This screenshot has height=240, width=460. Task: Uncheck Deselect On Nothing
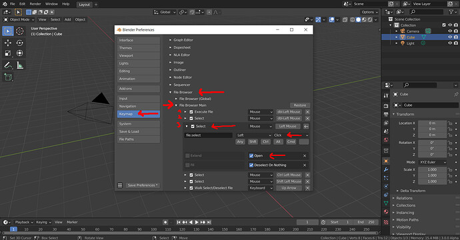click(x=251, y=165)
